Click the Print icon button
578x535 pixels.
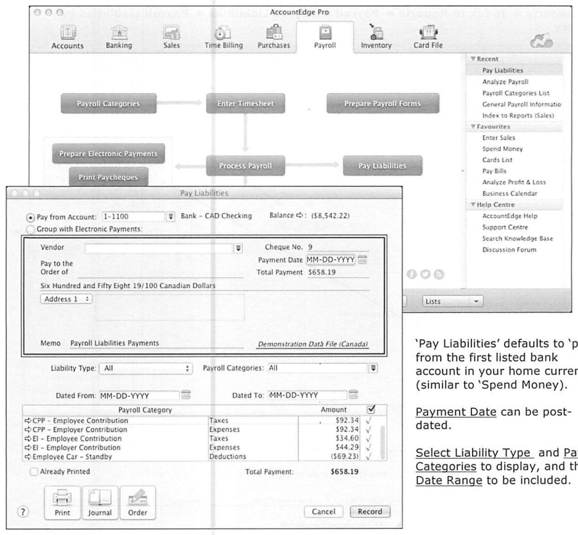point(62,502)
